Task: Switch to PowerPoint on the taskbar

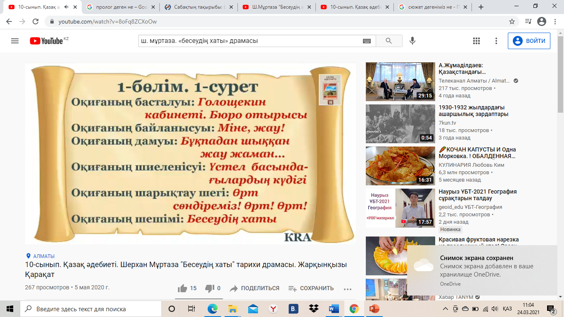Action: 374,309
